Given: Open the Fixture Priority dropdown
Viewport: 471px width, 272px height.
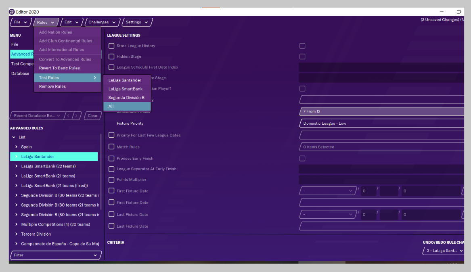Looking at the screenshot, I should tap(381, 123).
